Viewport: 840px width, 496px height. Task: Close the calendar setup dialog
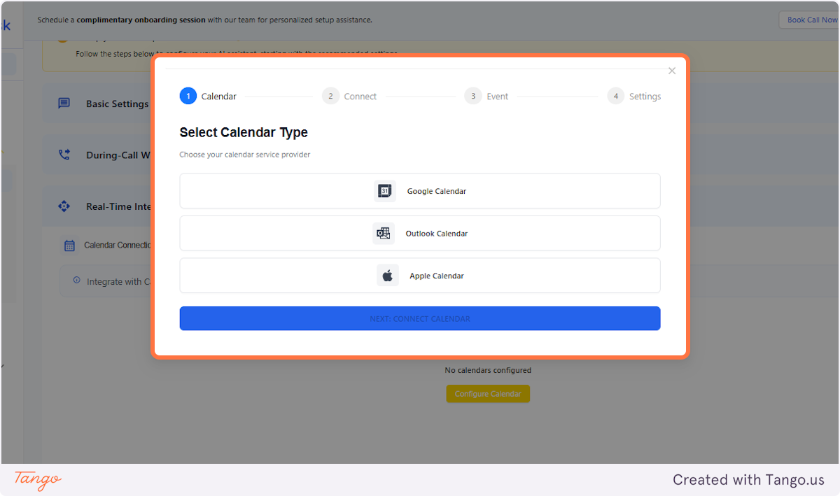tap(672, 71)
